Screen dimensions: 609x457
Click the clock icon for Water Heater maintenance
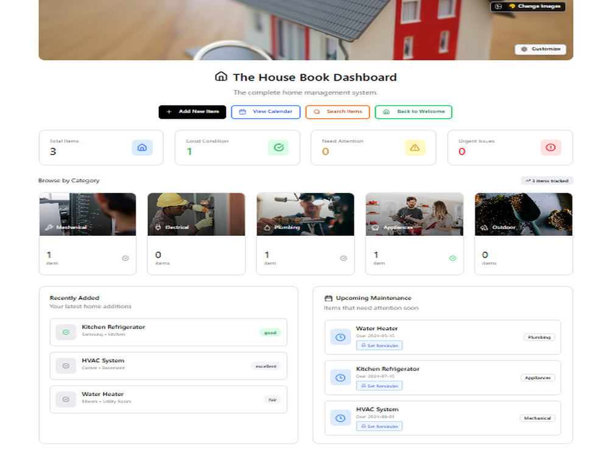[340, 337]
